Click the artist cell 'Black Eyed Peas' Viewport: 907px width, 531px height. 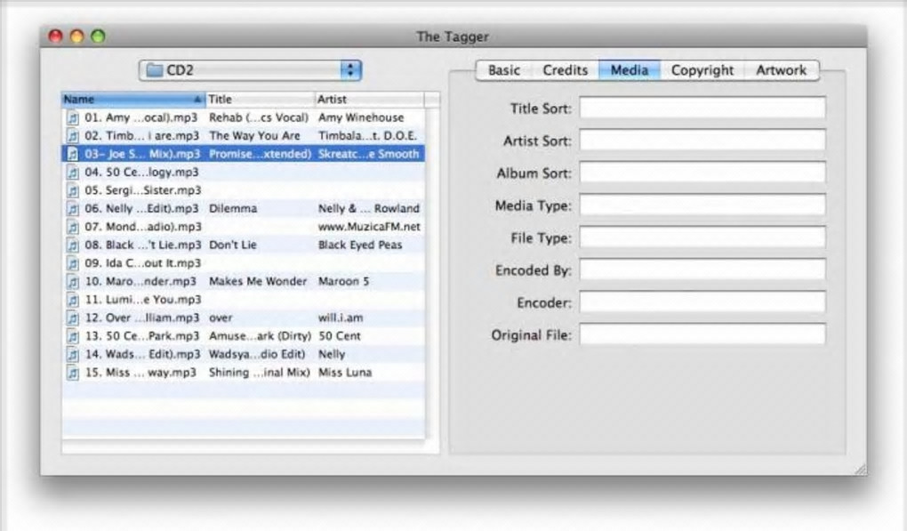(360, 245)
